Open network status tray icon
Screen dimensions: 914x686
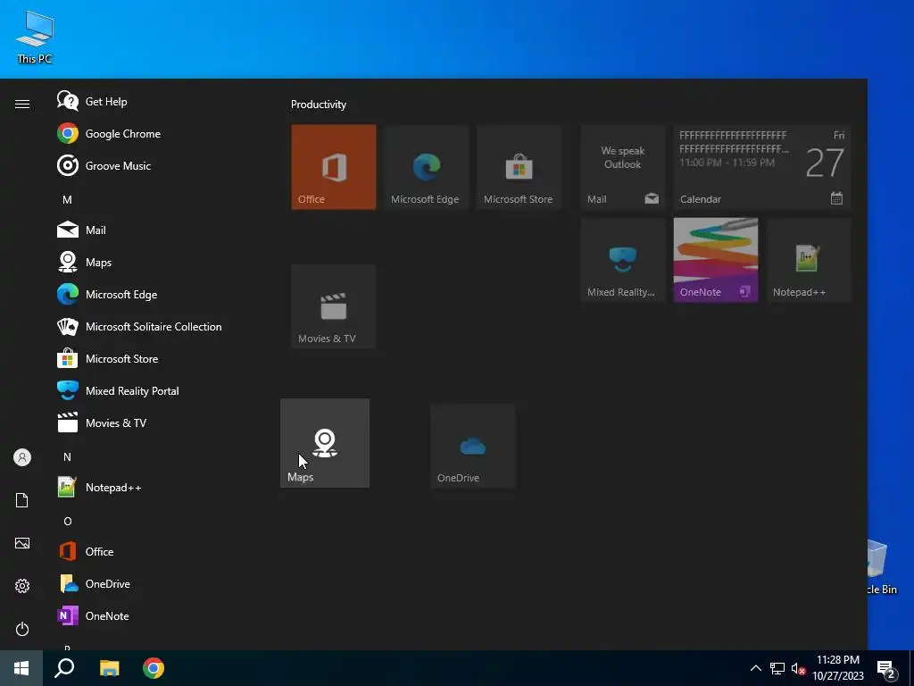(777, 668)
